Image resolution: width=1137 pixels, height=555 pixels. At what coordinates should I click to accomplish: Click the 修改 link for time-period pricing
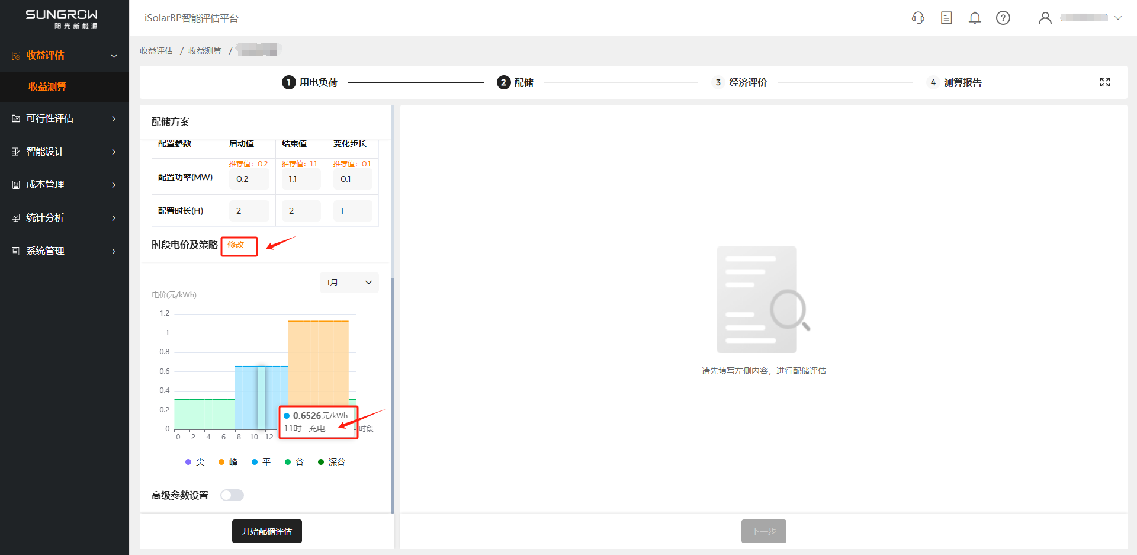pyautogui.click(x=236, y=245)
